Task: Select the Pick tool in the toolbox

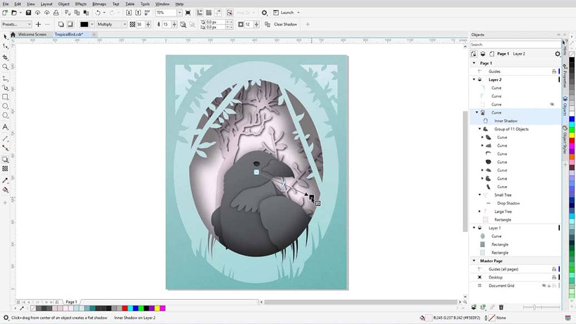Action: 6,37
